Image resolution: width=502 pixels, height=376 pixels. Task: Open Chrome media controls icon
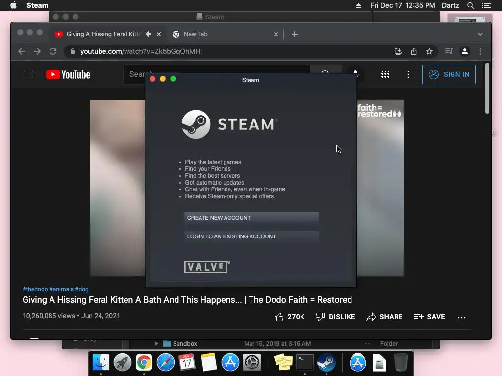tap(449, 51)
